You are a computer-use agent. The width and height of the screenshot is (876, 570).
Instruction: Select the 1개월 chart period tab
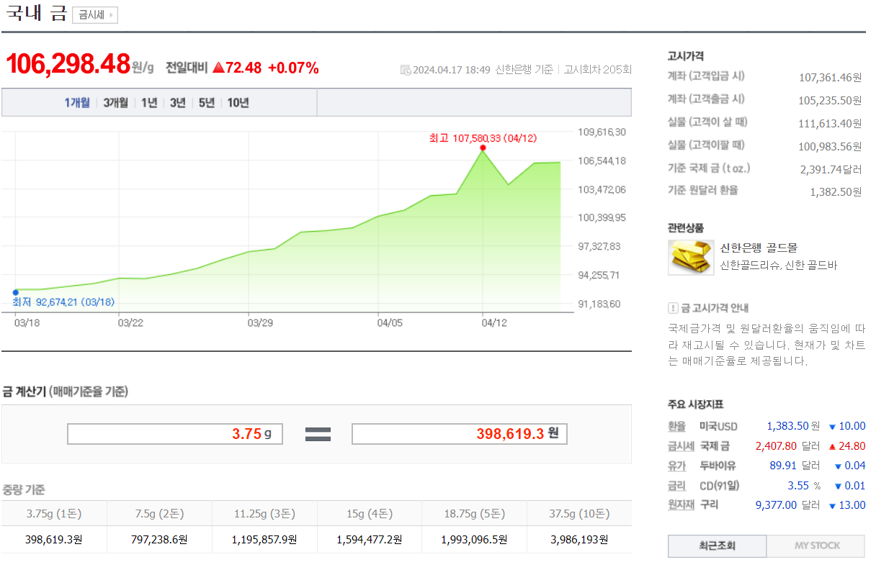click(x=77, y=103)
